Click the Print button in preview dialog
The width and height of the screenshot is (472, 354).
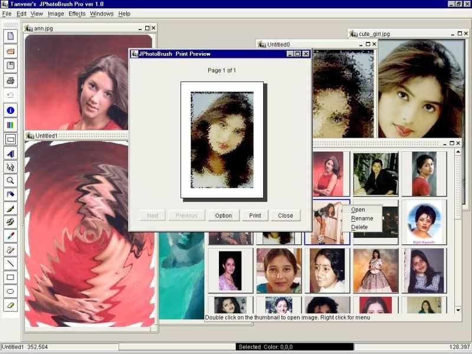255,215
